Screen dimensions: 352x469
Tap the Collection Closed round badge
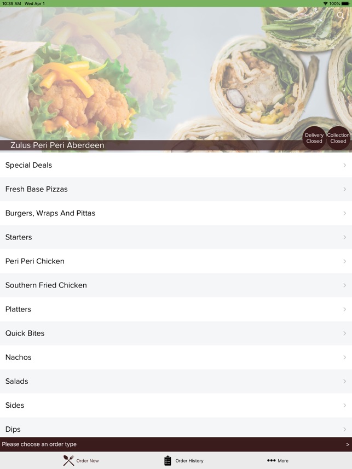click(x=338, y=138)
